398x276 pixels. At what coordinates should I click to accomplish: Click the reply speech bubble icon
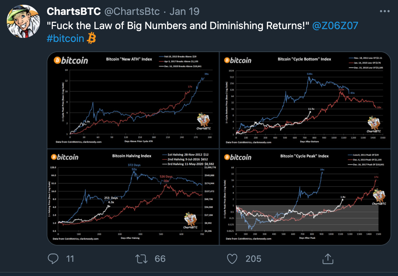(x=53, y=259)
